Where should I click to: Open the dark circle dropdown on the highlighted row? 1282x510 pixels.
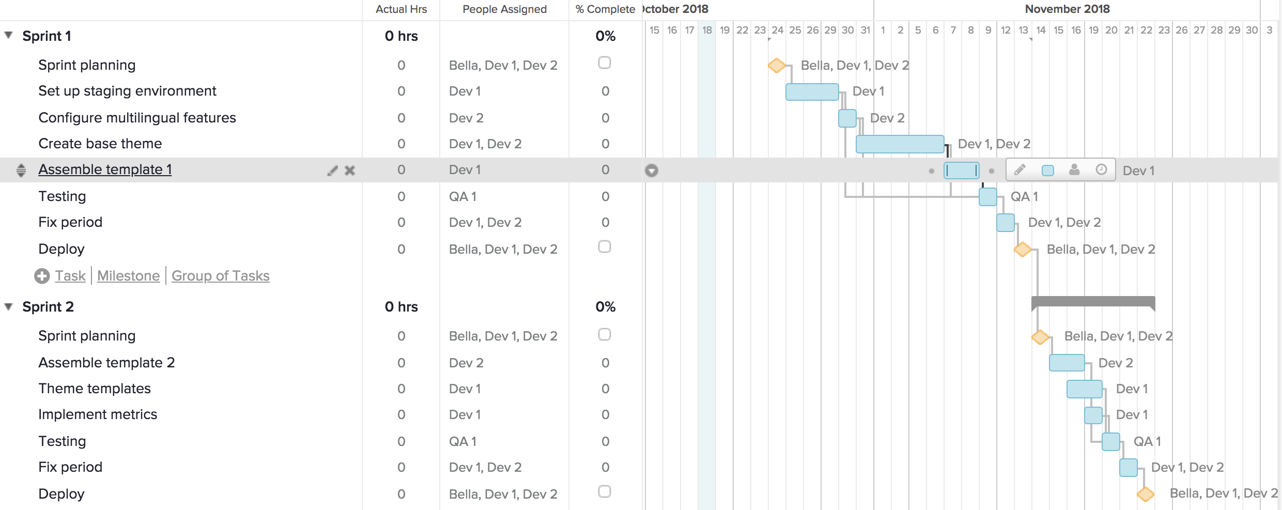(652, 169)
